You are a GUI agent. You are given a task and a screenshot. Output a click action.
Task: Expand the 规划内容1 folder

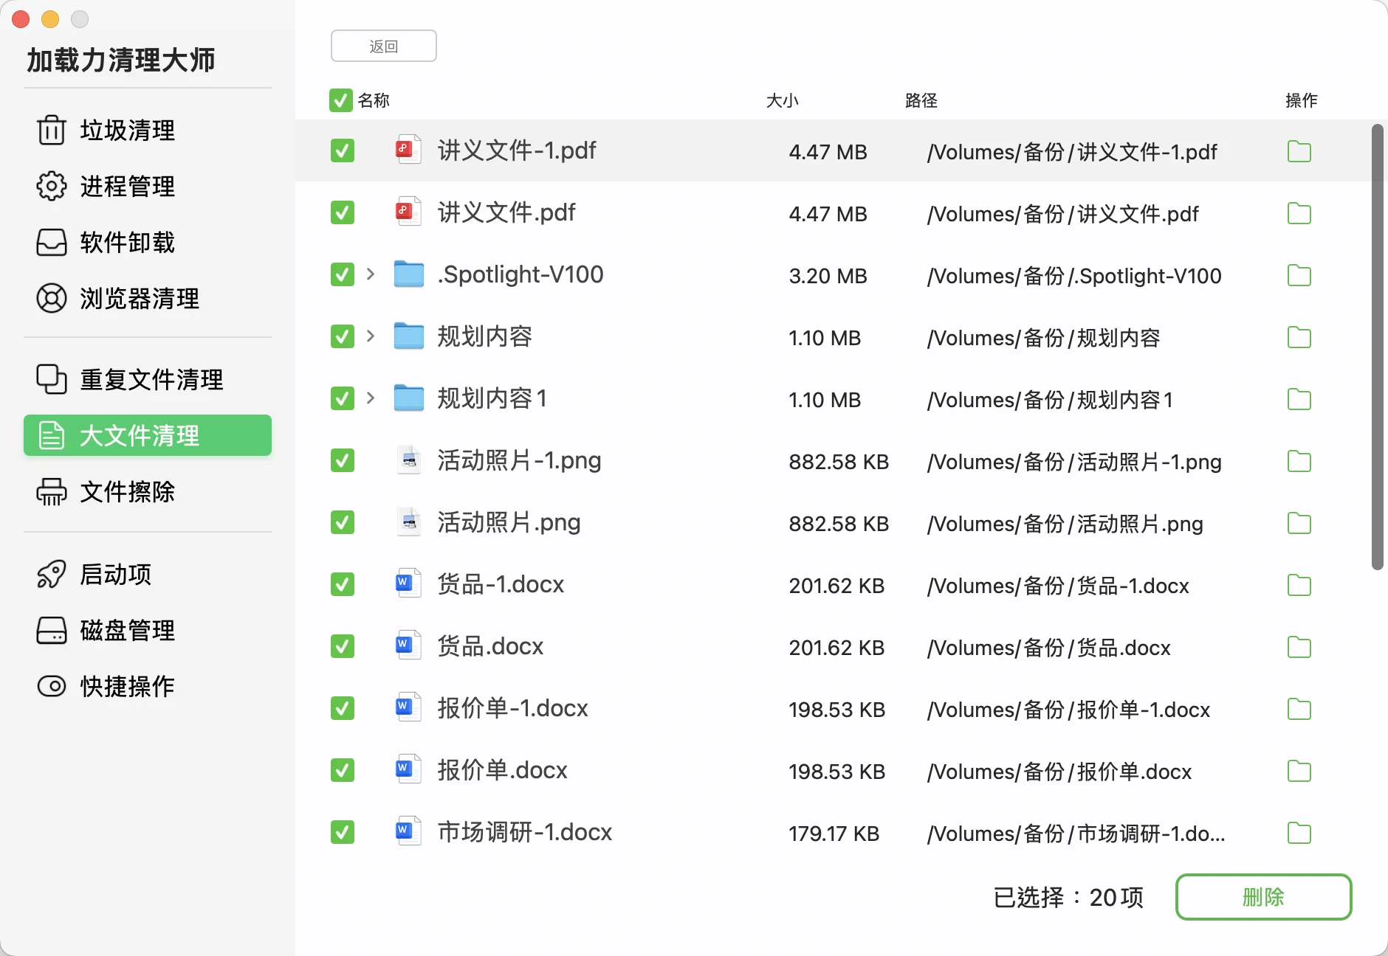371,398
